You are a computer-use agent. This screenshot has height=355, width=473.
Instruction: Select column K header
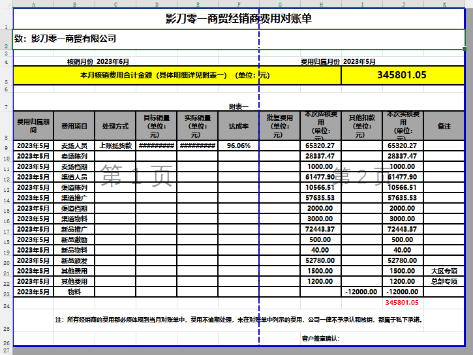click(x=444, y=4)
